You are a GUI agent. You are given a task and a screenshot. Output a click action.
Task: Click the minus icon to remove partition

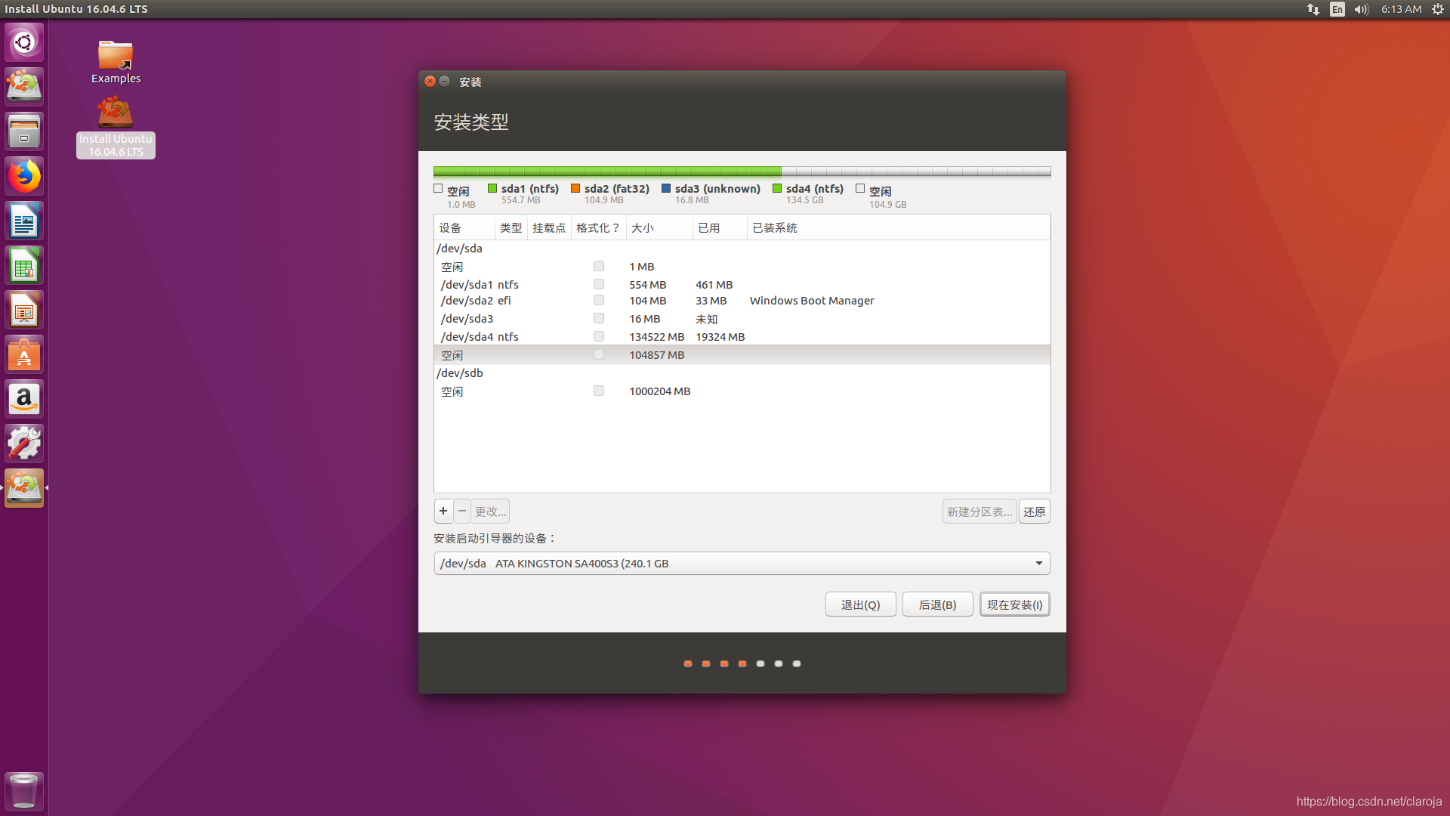click(462, 512)
